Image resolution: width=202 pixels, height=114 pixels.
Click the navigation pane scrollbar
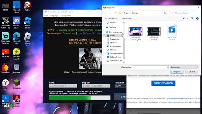coord(124,48)
